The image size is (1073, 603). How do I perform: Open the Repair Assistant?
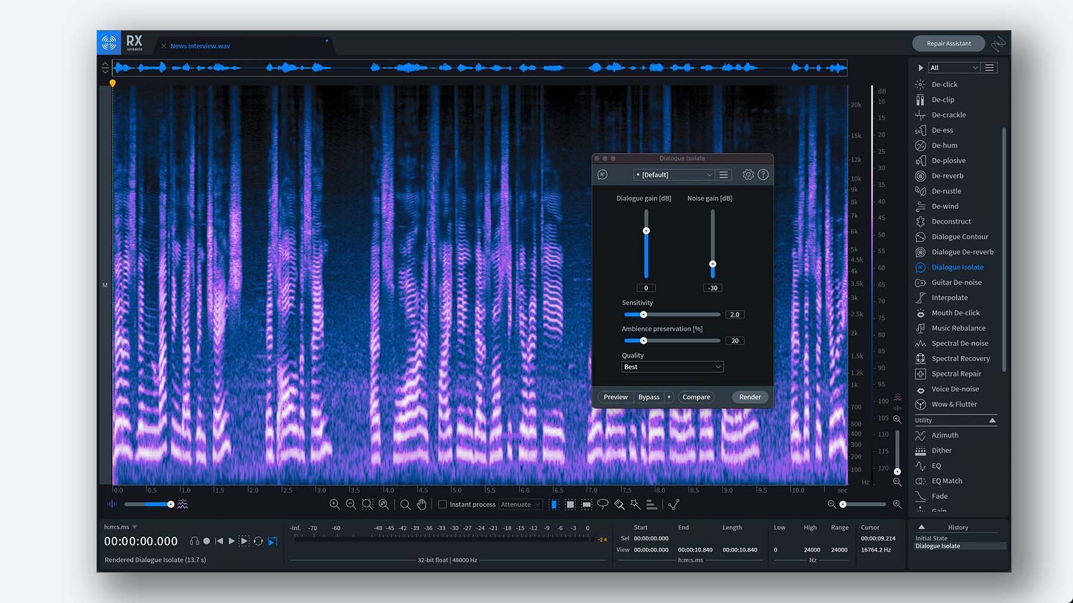click(x=948, y=43)
